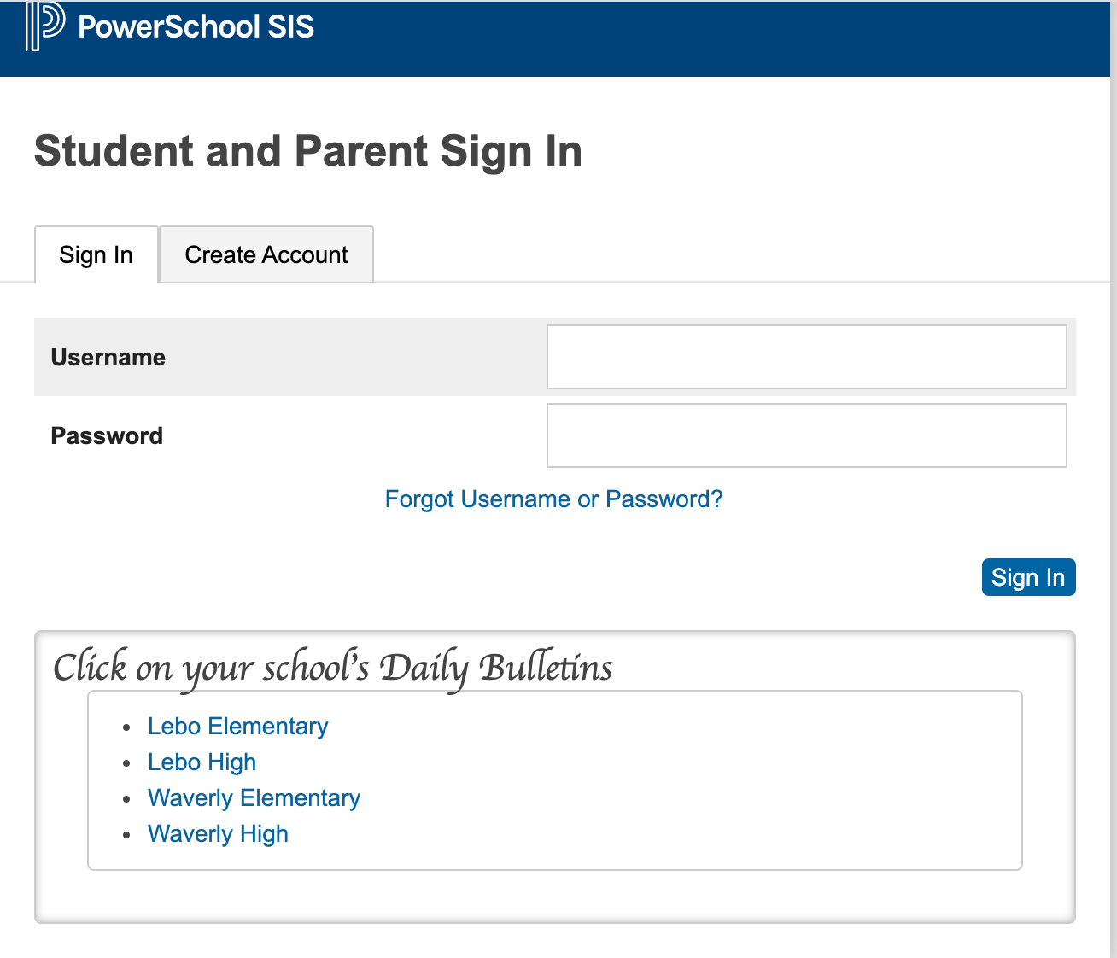Open Forgot Username or Password link
The width and height of the screenshot is (1117, 958).
[x=553, y=499]
